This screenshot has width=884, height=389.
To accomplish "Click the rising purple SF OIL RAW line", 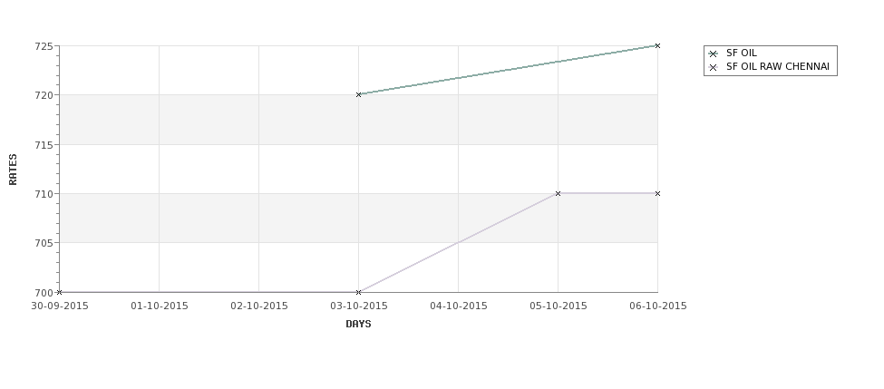I will (x=459, y=242).
